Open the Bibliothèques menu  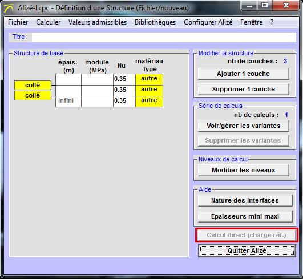pos(155,22)
